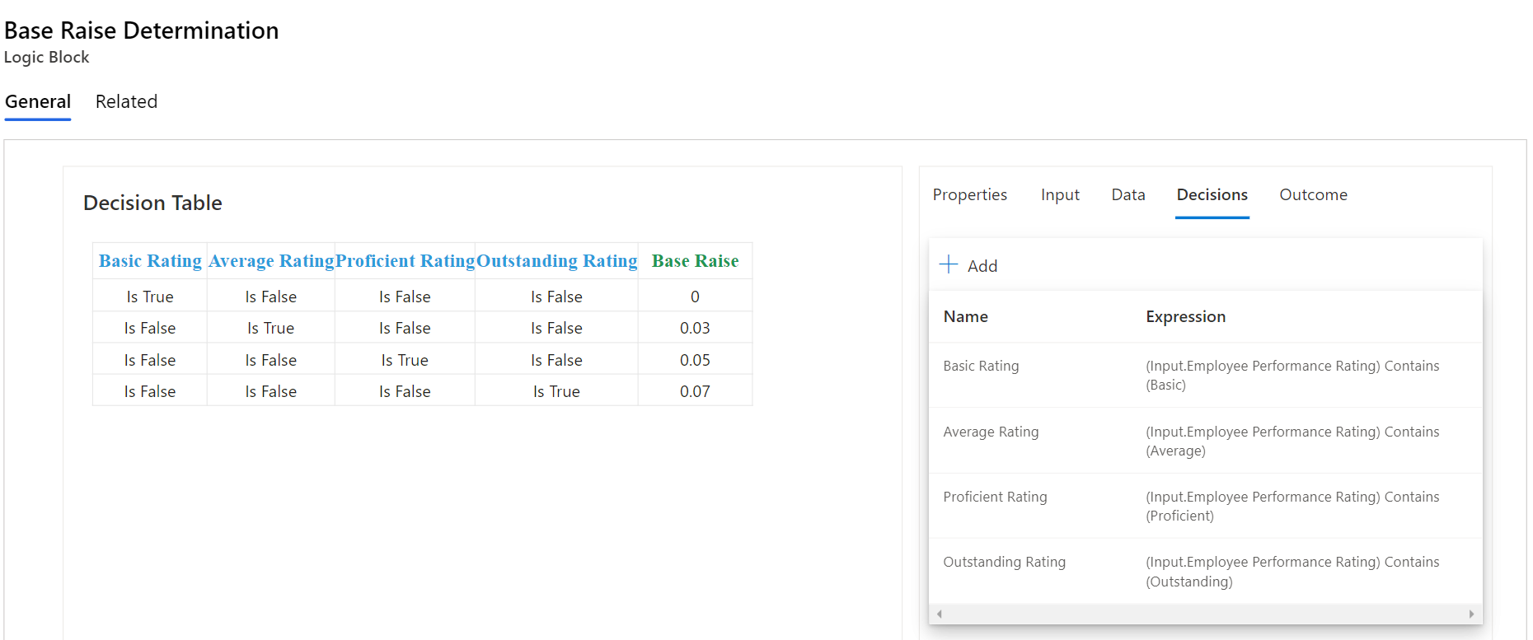Select the Decisions tab

coord(1212,194)
